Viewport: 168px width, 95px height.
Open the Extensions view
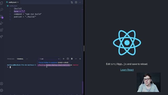tap(2, 30)
